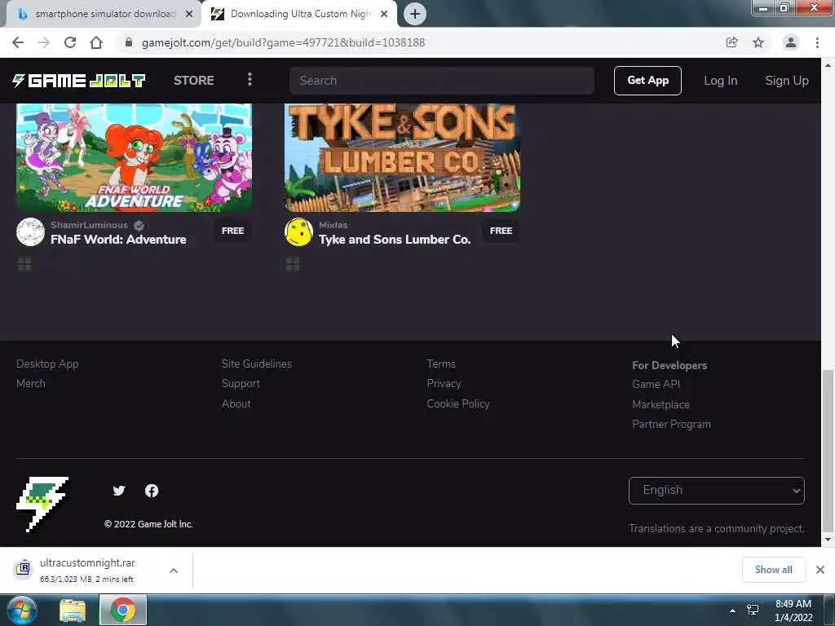
Task: Open the Game API developer link
Action: (x=656, y=384)
